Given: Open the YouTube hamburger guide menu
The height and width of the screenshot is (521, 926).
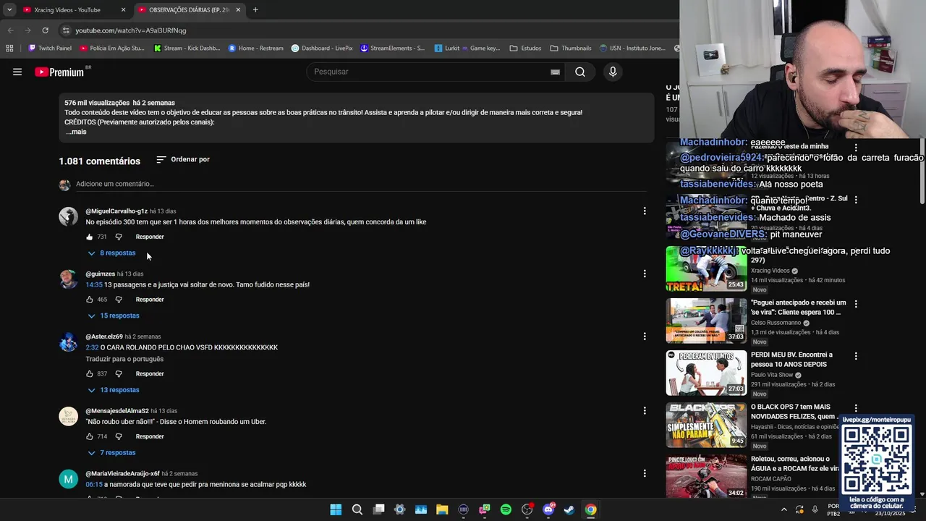Looking at the screenshot, I should pyautogui.click(x=17, y=72).
